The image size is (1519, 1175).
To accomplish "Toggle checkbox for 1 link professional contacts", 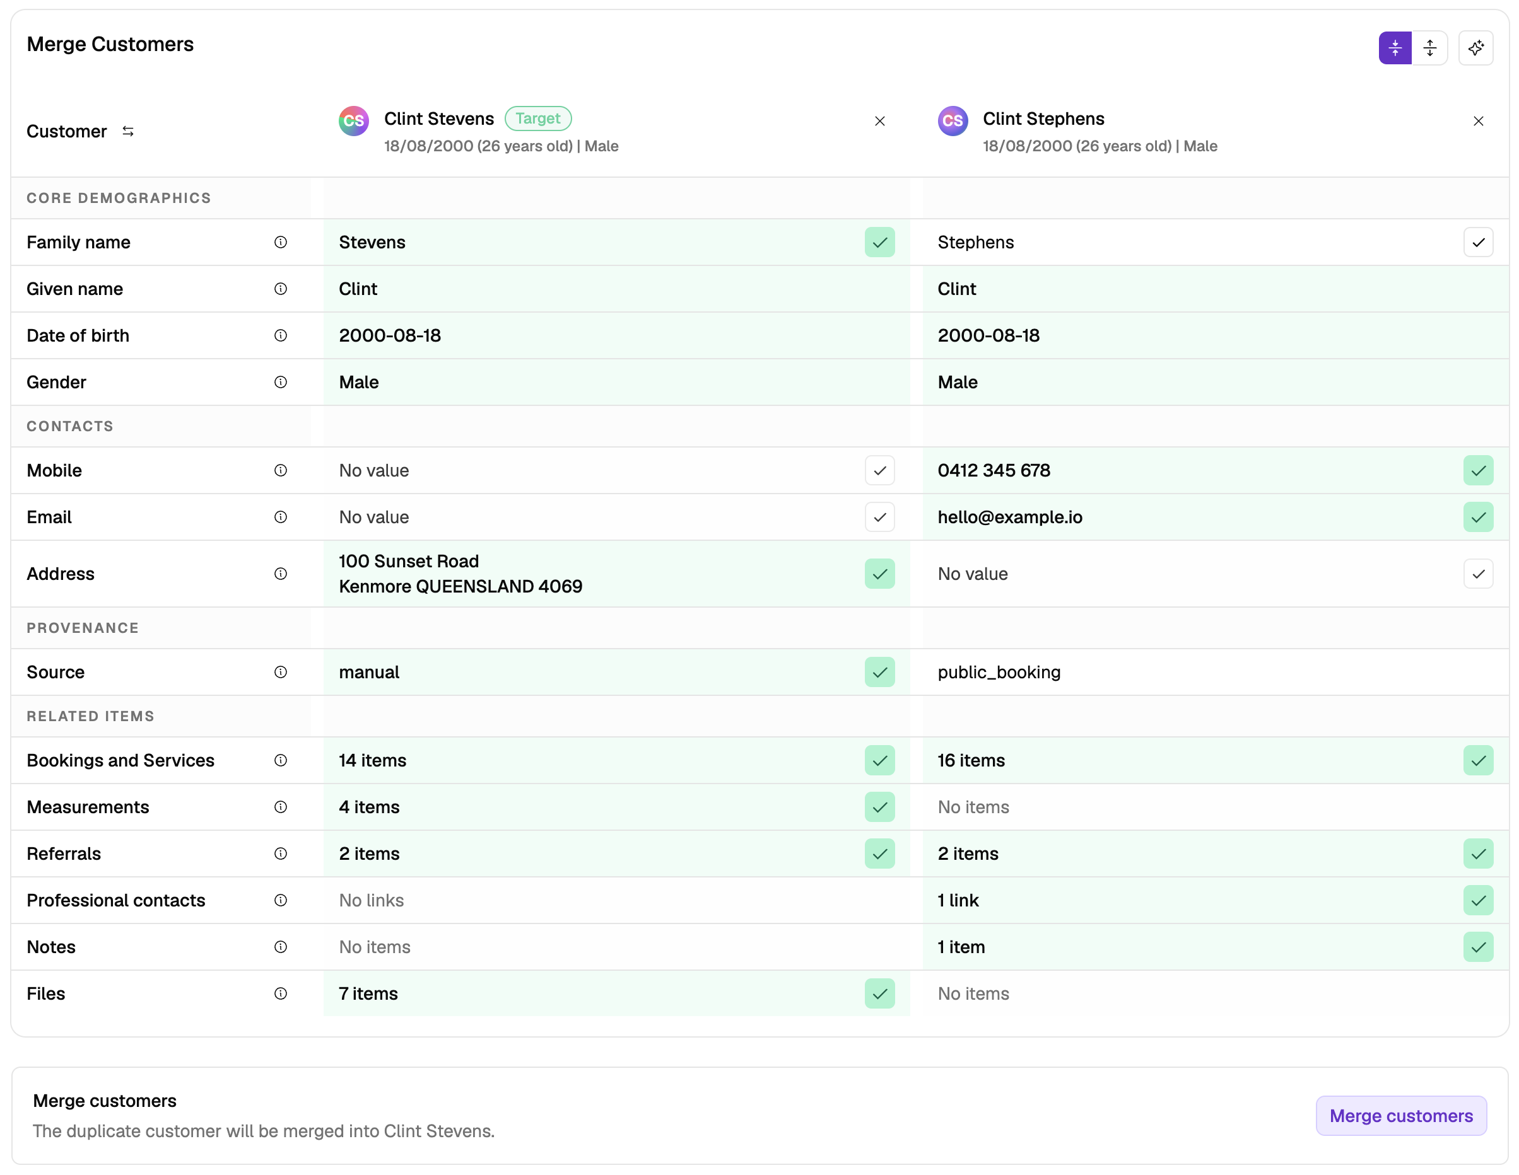I will click(x=1478, y=900).
